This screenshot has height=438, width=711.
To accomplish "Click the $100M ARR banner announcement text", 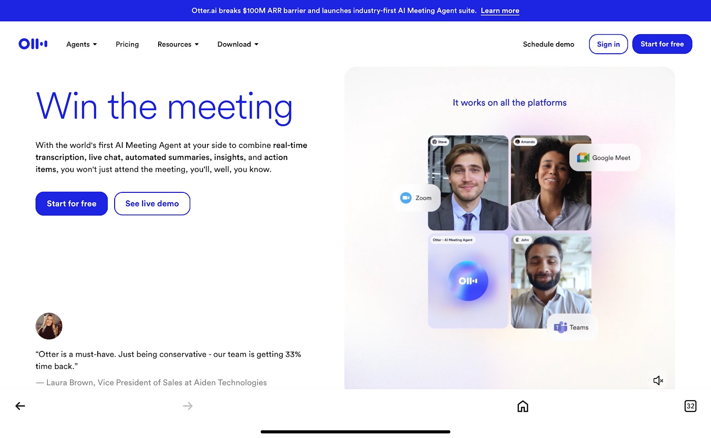I will click(x=334, y=11).
